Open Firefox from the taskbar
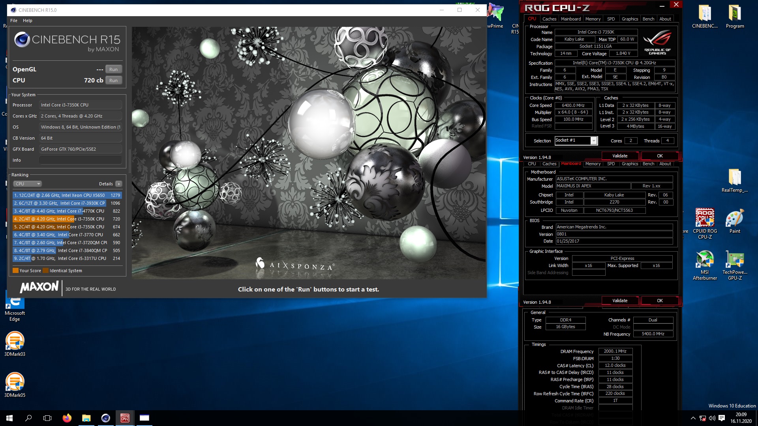The image size is (758, 426). 67,418
